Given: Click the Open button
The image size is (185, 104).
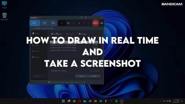Looking at the screenshot, I should click(82, 76).
